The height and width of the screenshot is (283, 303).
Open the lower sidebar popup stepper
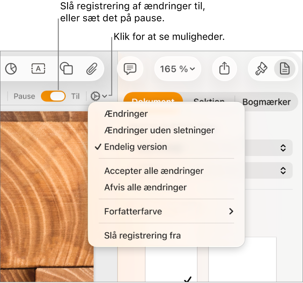(283, 170)
